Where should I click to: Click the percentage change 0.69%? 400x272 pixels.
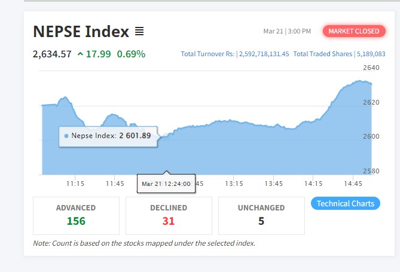pos(131,54)
